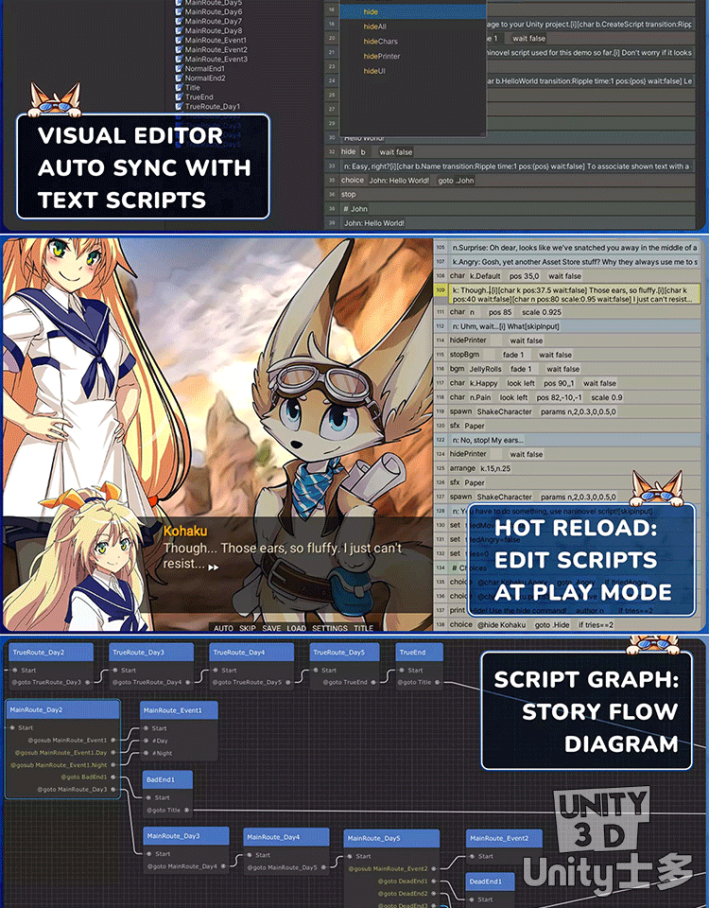Select highlighted line 109 'k: Though...'

575,294
